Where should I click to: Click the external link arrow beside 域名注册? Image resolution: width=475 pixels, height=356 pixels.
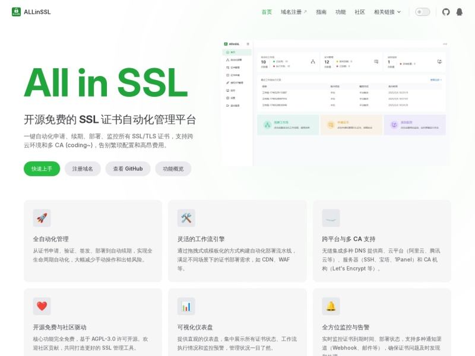click(305, 12)
